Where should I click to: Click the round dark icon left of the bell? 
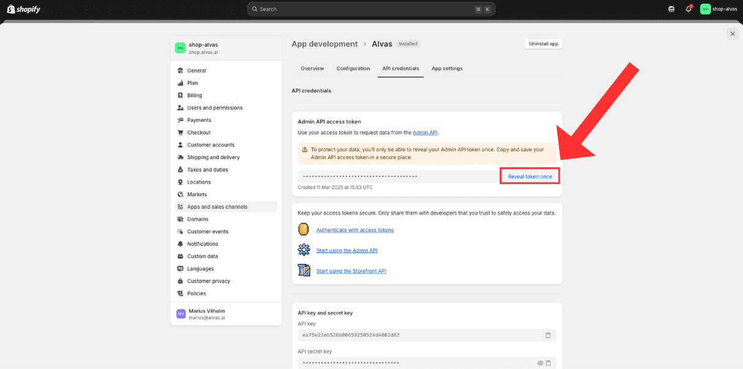coord(672,9)
